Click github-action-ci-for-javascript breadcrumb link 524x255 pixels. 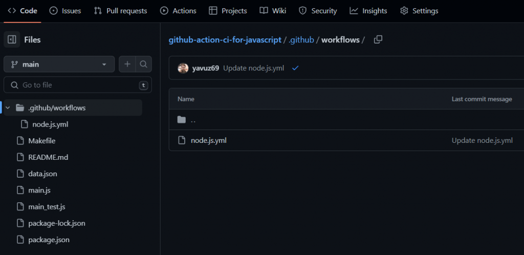coord(225,40)
